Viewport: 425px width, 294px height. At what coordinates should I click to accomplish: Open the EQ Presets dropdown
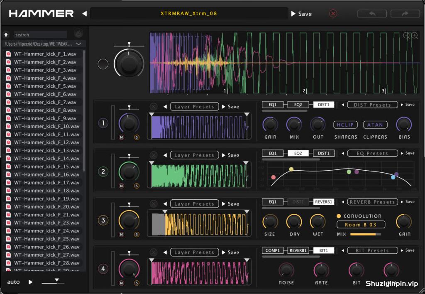[x=372, y=153]
